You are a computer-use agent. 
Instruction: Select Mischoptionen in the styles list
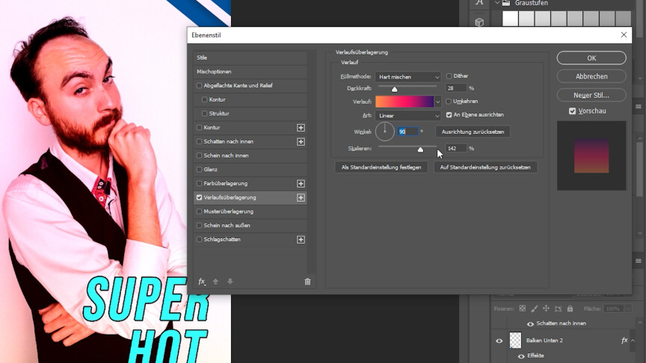pyautogui.click(x=214, y=72)
